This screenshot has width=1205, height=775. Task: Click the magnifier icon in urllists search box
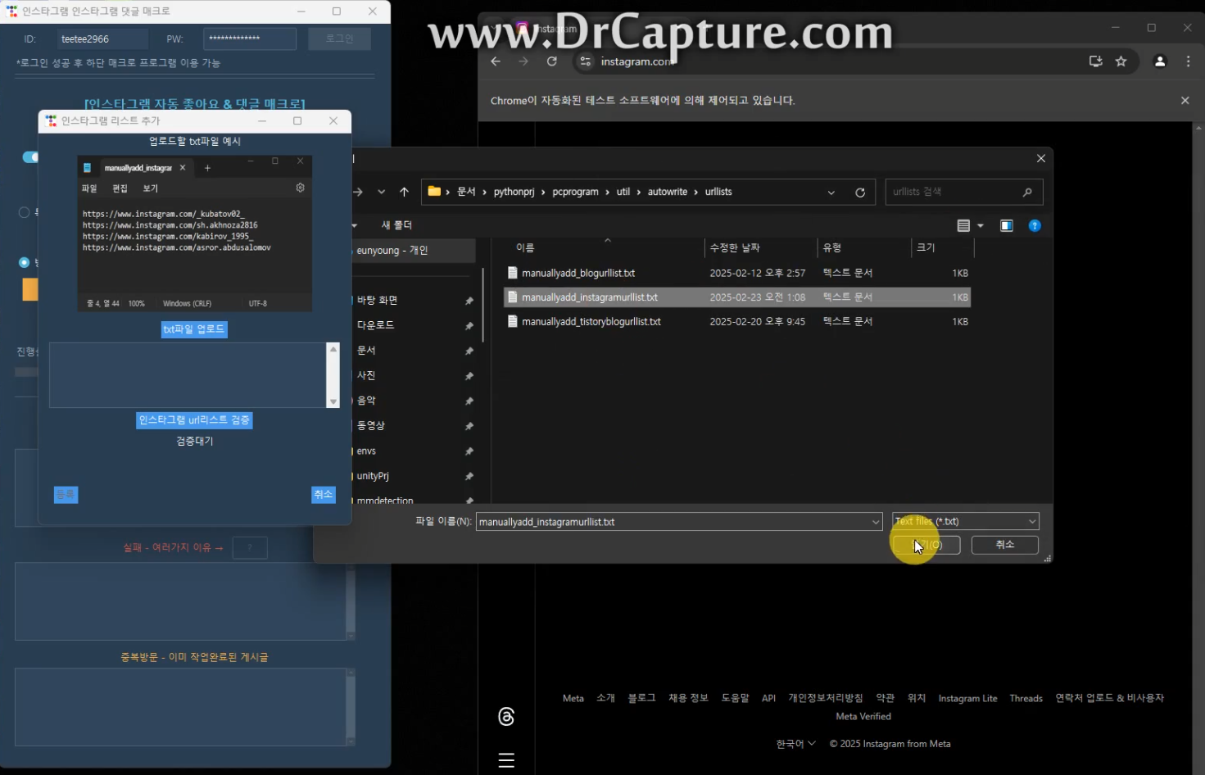[1027, 192]
